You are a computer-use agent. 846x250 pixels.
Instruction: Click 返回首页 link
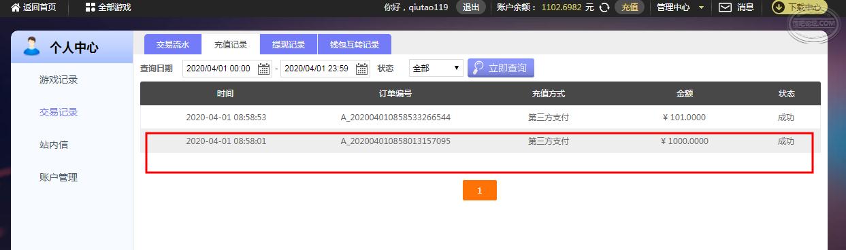(39, 7)
